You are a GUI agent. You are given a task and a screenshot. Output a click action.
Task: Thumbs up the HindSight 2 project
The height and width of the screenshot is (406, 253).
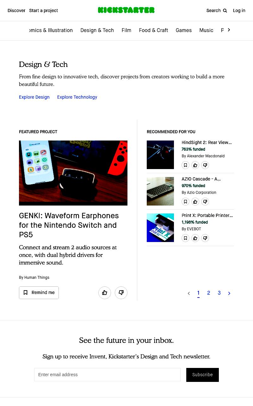pyautogui.click(x=195, y=165)
